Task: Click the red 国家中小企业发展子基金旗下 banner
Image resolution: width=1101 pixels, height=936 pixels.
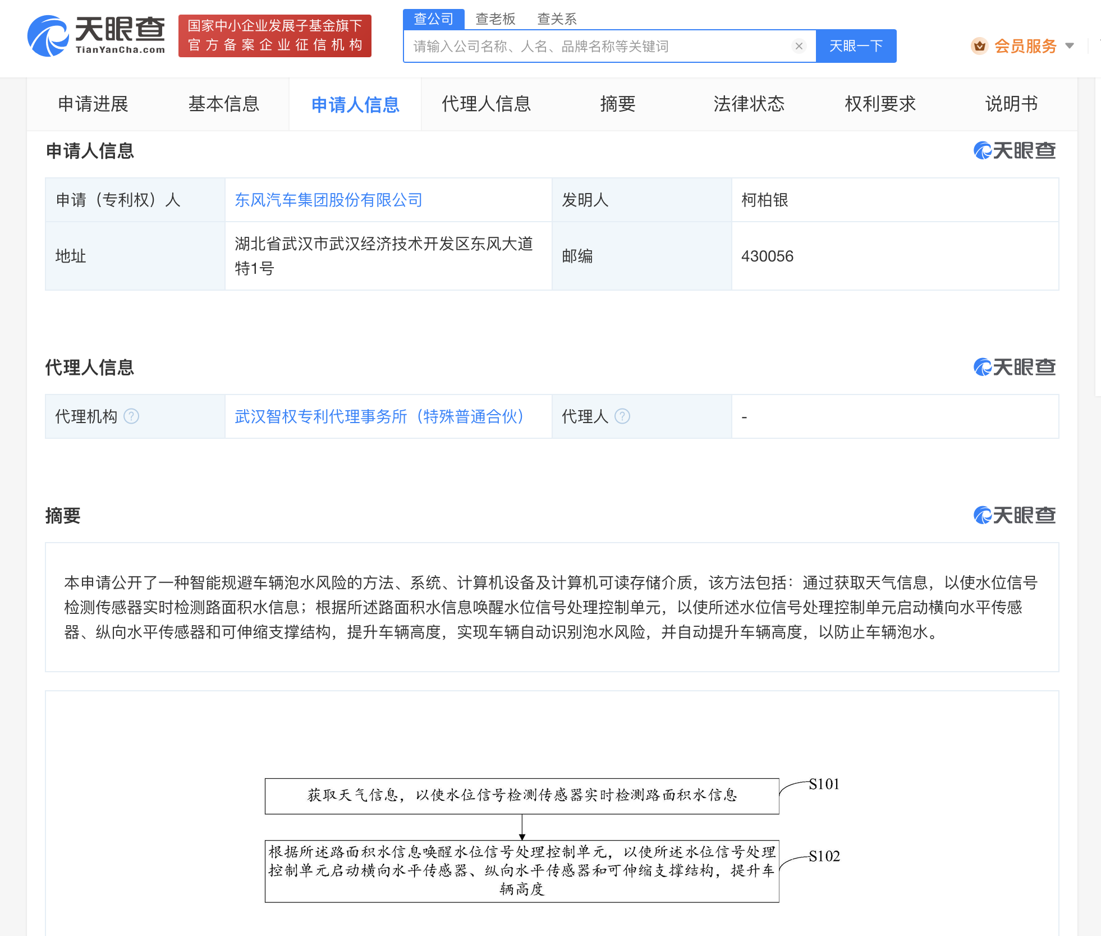Action: (275, 36)
